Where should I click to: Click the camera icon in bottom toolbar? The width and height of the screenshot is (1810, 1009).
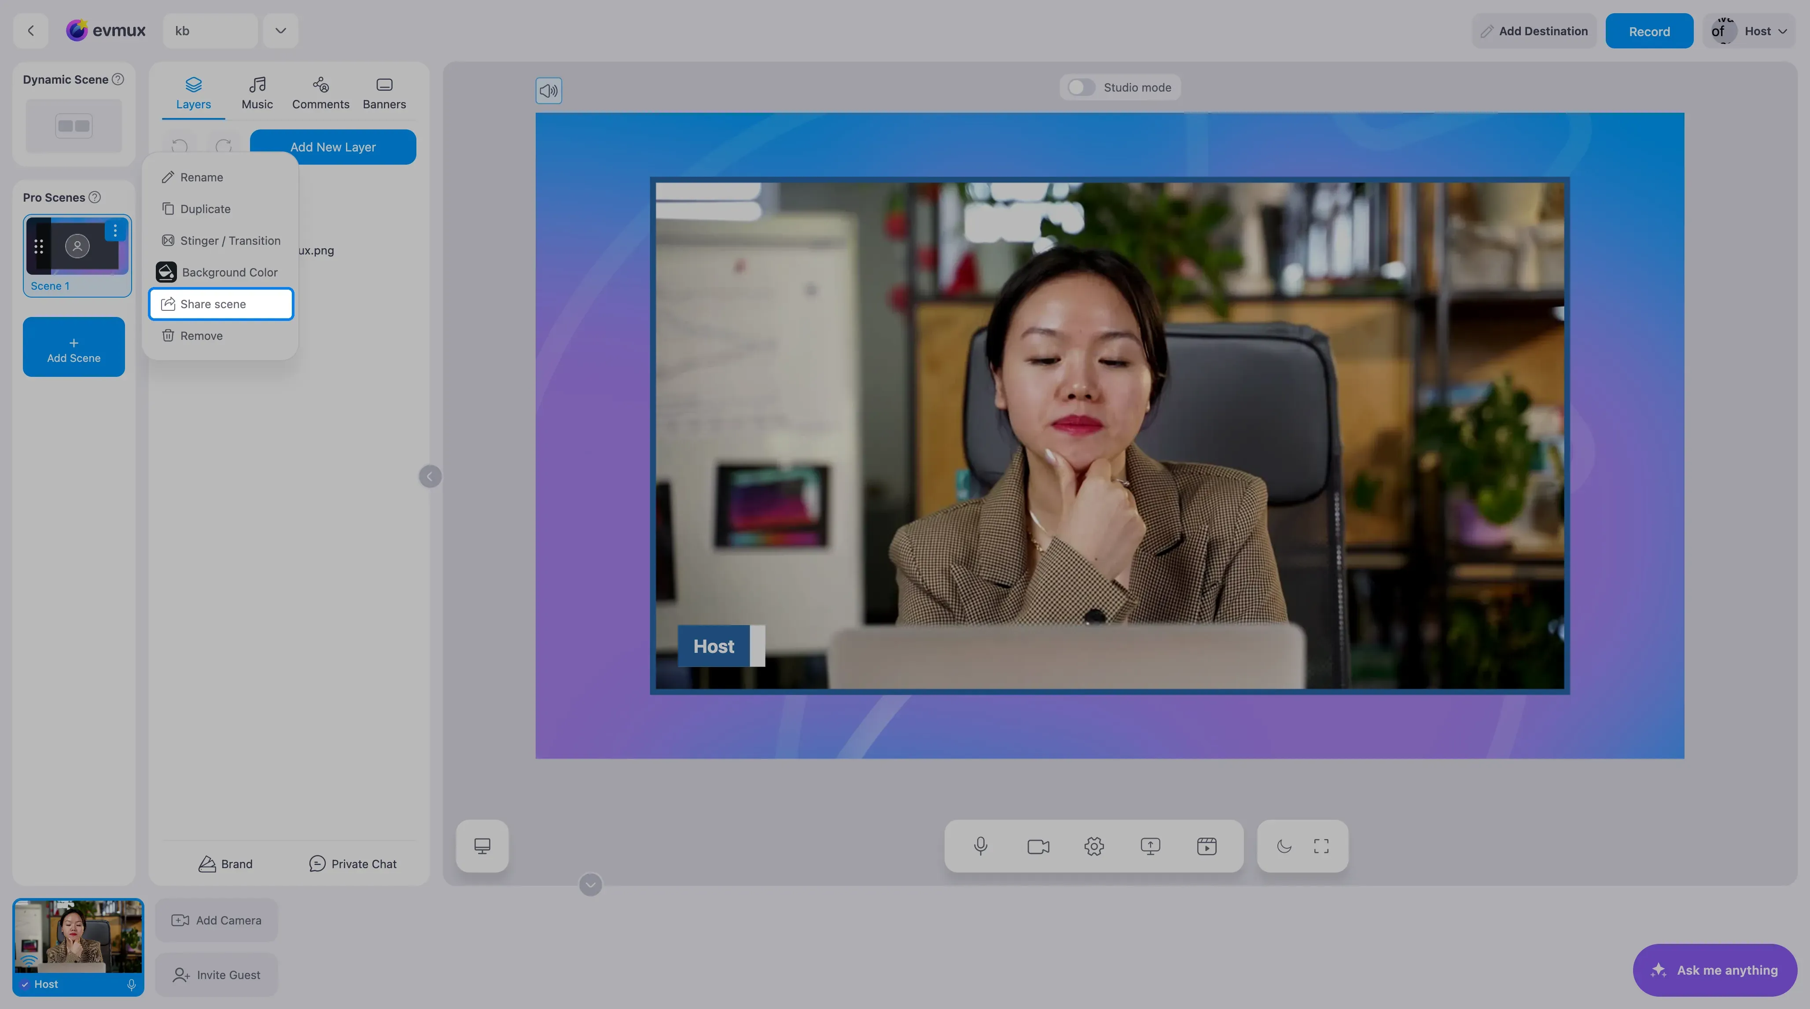[x=1038, y=846]
